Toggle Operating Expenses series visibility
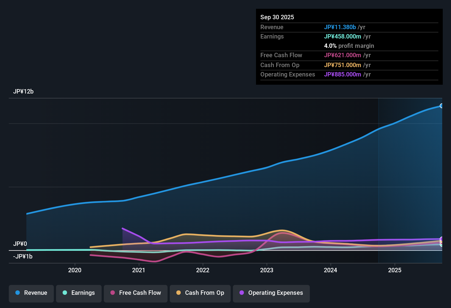Viewport: 451px width, 308px height. [x=271, y=293]
